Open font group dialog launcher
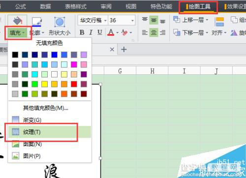246x178 pixels. coord(133,40)
